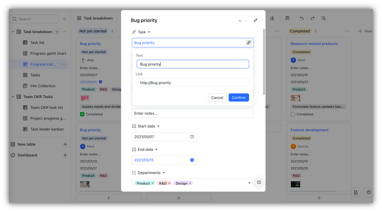
Task: Click the undo icon in the toolbar
Action: (301, 18)
